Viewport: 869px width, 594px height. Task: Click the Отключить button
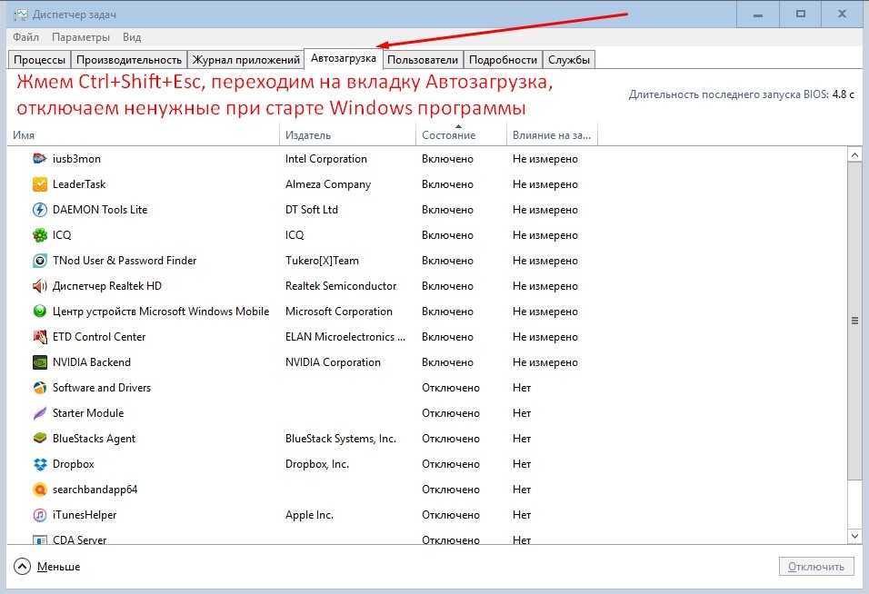(816, 567)
